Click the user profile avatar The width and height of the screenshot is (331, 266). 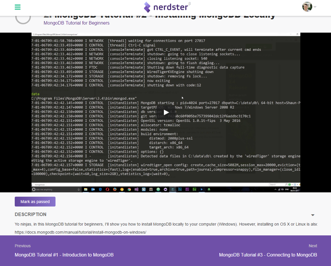pyautogui.click(x=307, y=6)
